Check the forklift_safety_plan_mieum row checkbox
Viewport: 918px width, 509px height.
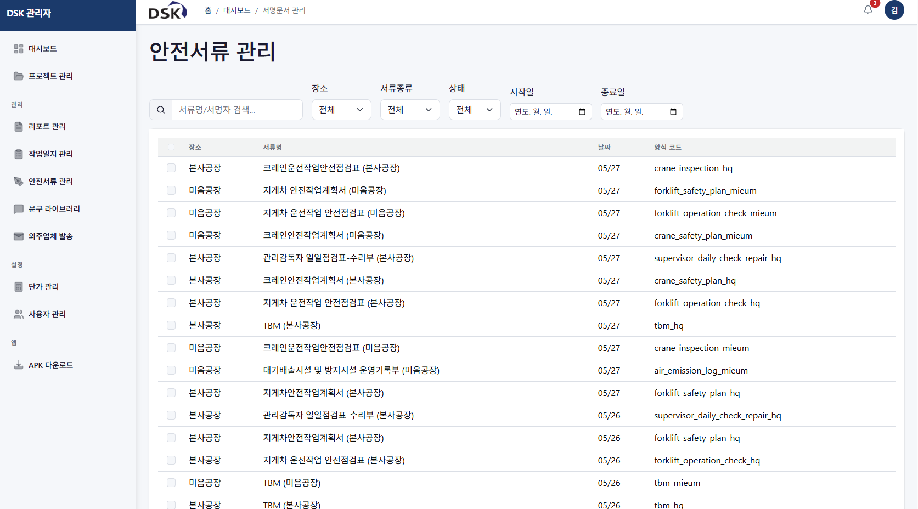(171, 190)
